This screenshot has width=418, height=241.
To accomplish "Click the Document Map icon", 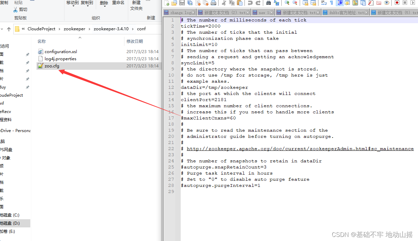I will (x=355, y=3).
